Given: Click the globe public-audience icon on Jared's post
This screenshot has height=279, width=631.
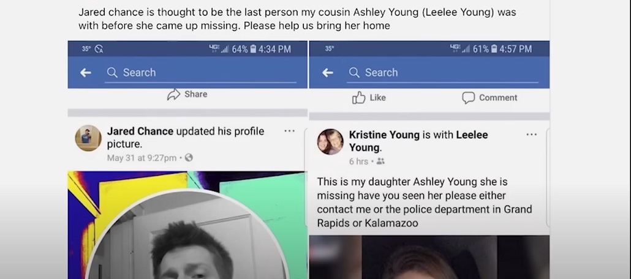Looking at the screenshot, I should (189, 158).
